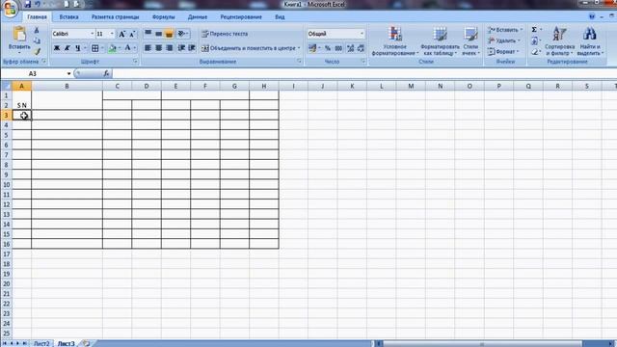The width and height of the screenshot is (617, 347).
Task: Expand Сортировка и фильтр menu
Action: coord(559,41)
